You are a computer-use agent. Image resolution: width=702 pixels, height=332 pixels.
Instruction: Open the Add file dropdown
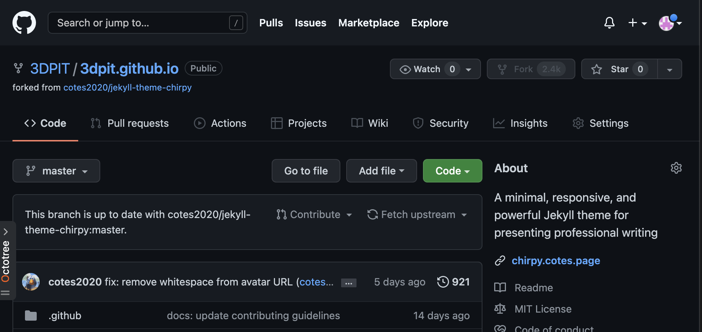(381, 171)
